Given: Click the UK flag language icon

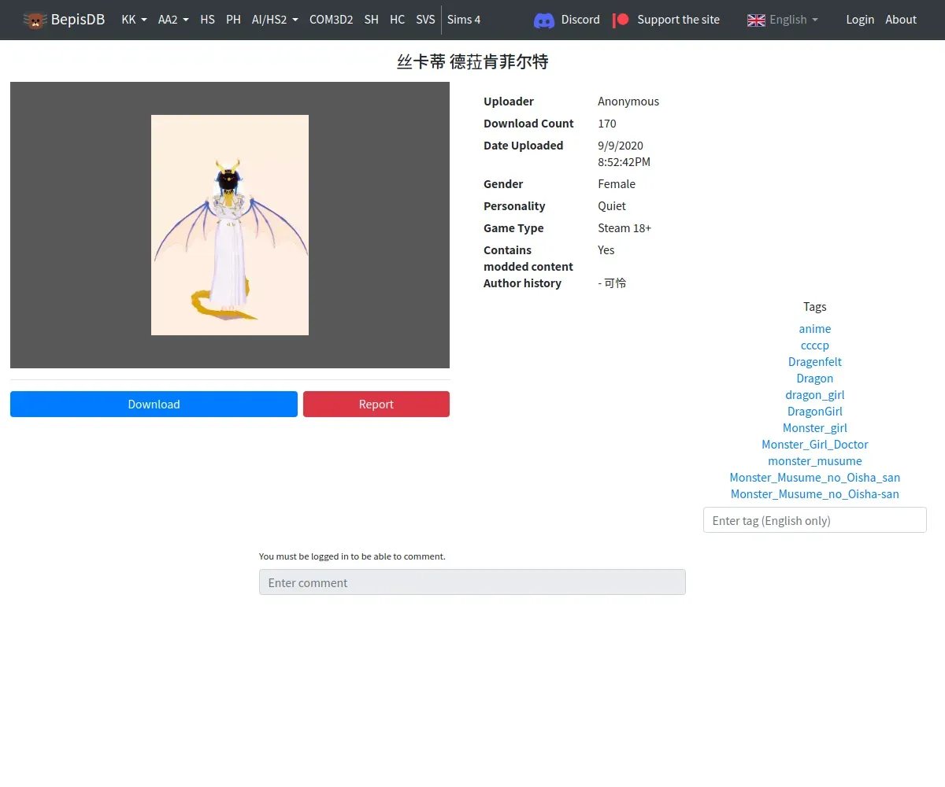Looking at the screenshot, I should [x=756, y=20].
